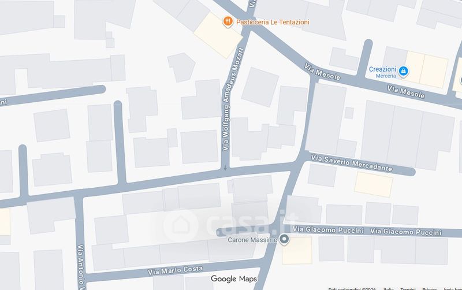Open the Creazioni Merceria text label
The height and width of the screenshot is (290, 462).
[382, 72]
